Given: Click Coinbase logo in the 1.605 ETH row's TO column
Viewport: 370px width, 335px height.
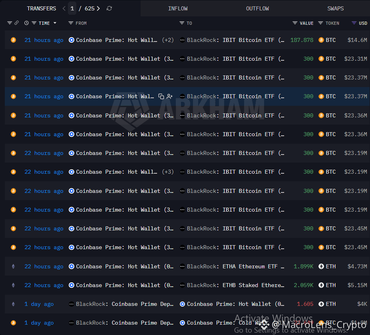Looking at the screenshot, I should [x=182, y=304].
